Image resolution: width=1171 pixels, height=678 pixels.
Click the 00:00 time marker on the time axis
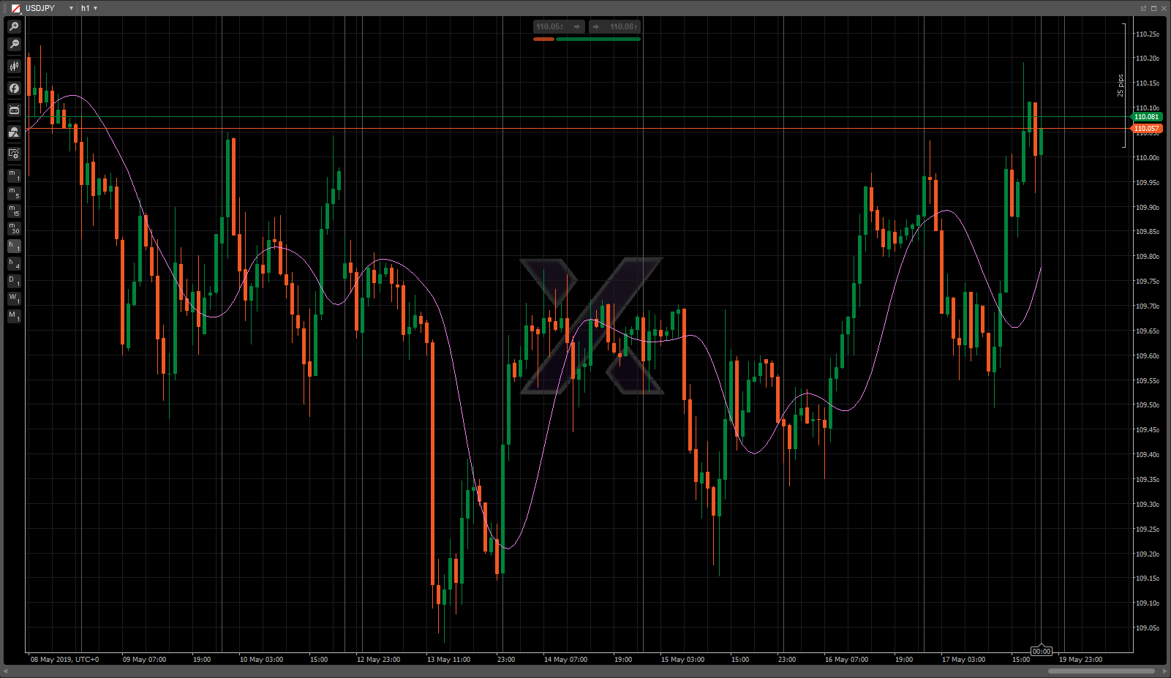tap(1042, 651)
